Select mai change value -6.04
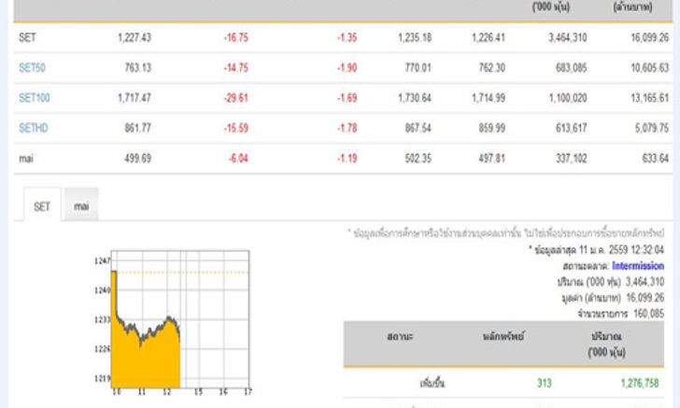Screen dimensions: 680x408 point(238,159)
